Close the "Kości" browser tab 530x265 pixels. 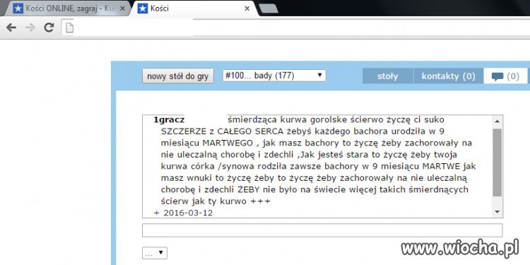click(x=247, y=8)
